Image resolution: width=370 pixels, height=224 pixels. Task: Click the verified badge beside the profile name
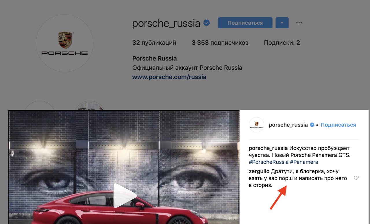206,23
